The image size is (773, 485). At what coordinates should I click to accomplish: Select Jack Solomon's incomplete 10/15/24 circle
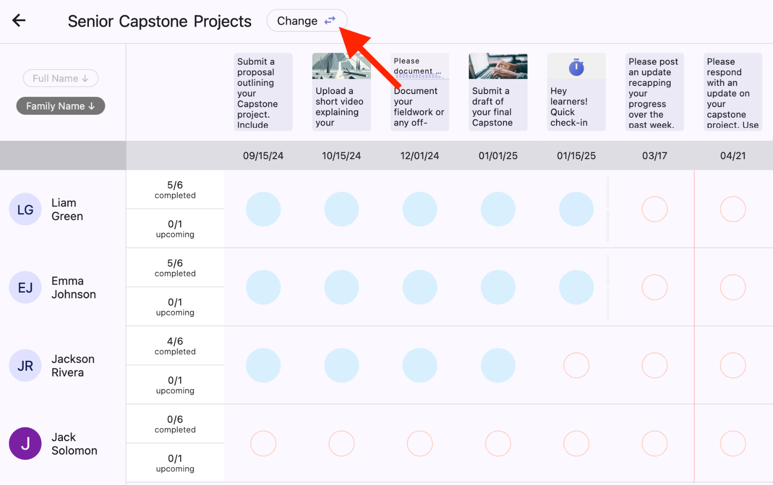(x=341, y=443)
